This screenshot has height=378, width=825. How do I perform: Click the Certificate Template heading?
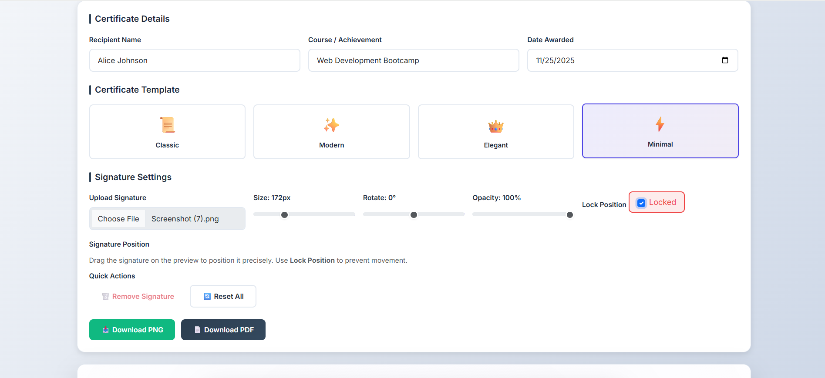coord(137,90)
